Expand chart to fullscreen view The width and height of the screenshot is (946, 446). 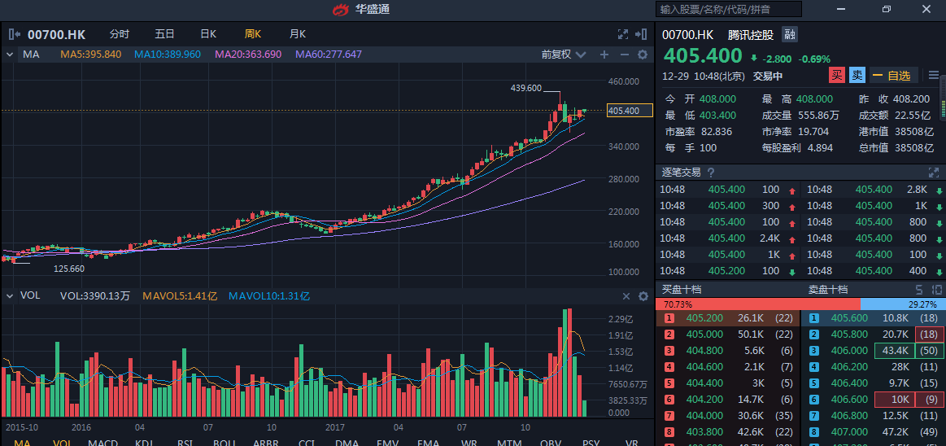coord(623,34)
